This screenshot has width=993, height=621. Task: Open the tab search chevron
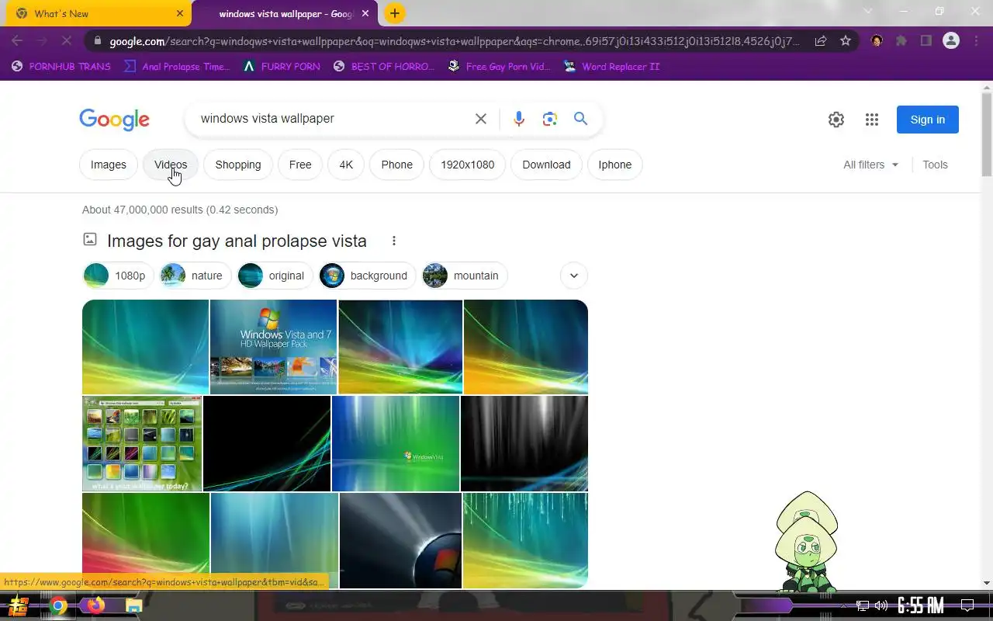pos(868,12)
